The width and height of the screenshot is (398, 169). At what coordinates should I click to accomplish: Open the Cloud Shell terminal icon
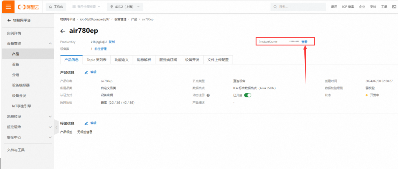click(394, 7)
